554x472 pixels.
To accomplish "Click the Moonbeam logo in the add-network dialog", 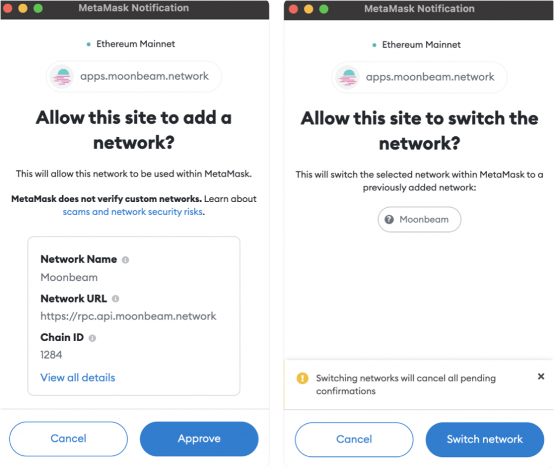I will pos(63,77).
